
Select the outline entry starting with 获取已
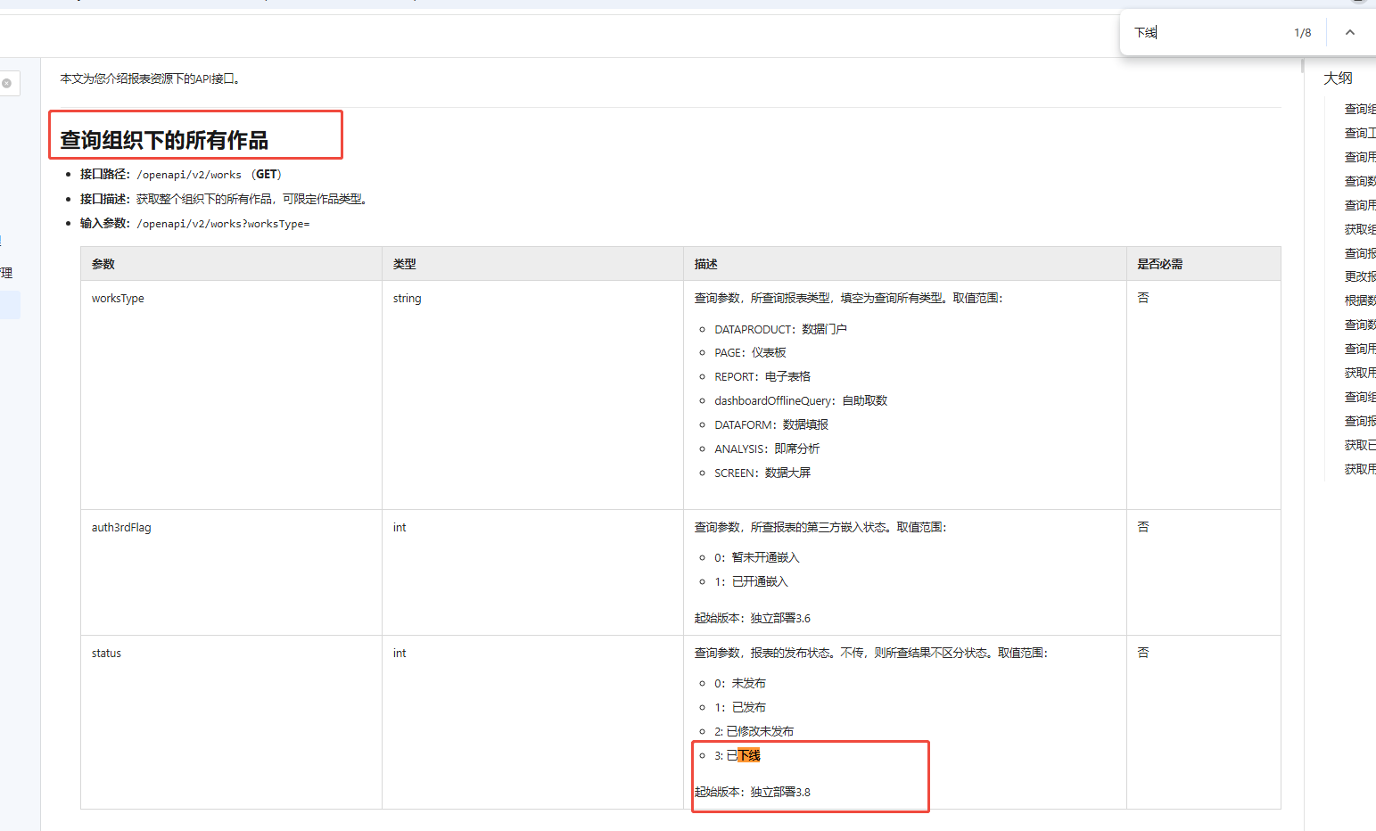coord(1359,445)
